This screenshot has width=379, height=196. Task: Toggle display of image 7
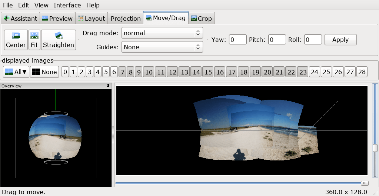click(x=122, y=72)
